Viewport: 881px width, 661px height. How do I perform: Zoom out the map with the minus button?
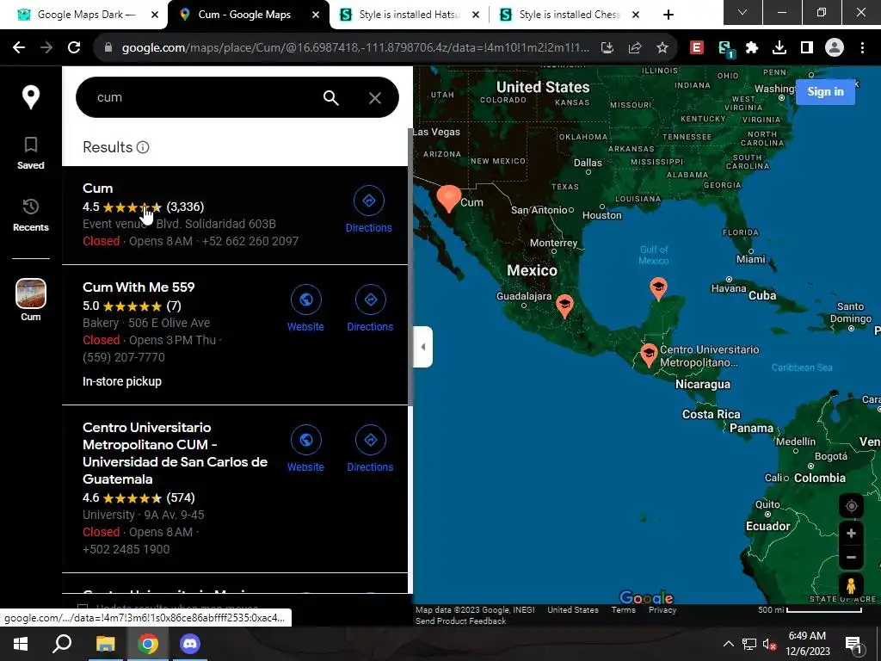851,557
